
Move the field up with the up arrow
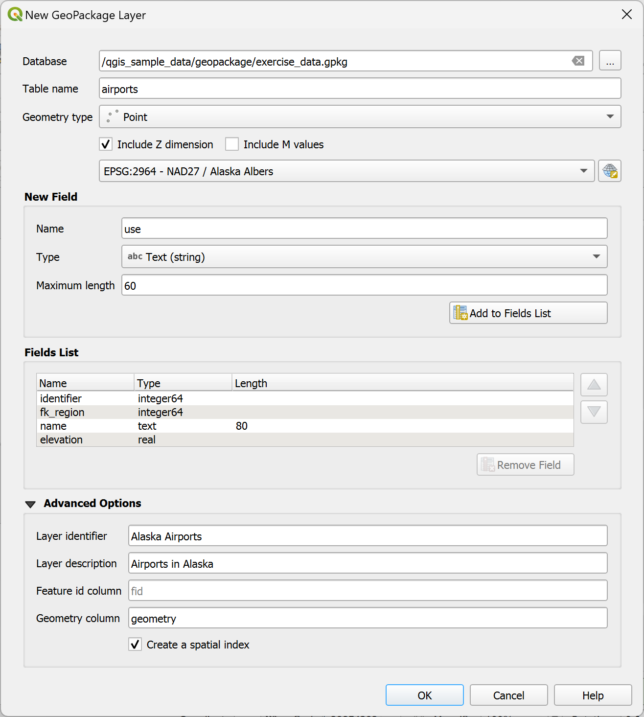(x=594, y=385)
